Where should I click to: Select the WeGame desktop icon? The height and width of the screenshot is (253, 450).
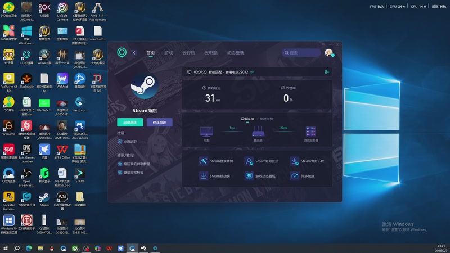pos(9,128)
